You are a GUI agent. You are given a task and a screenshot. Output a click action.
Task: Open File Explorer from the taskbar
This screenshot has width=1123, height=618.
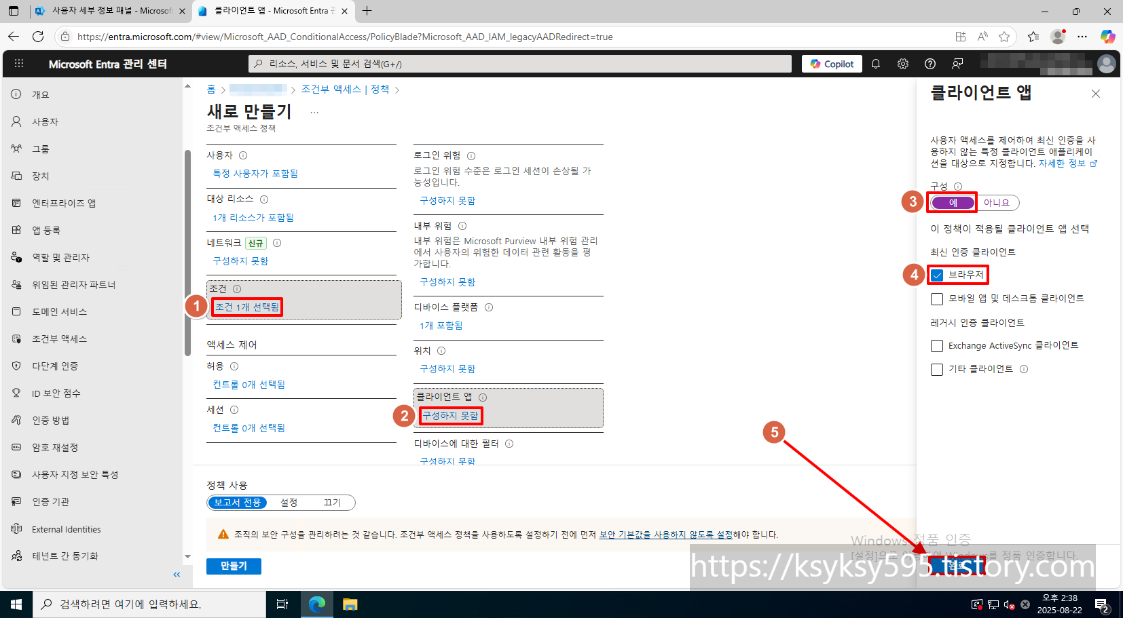[350, 604]
